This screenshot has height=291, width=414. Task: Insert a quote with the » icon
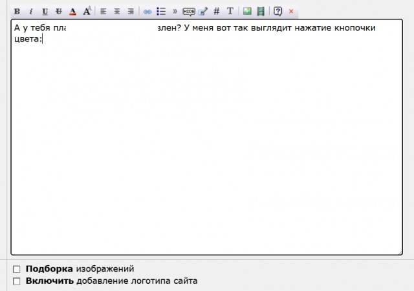(175, 12)
